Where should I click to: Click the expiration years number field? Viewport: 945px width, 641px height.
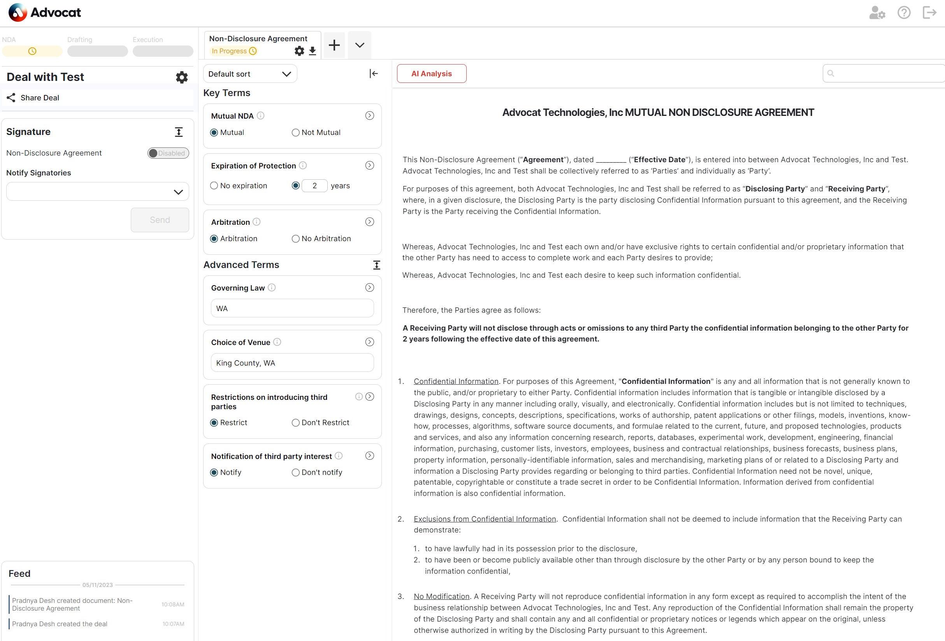click(314, 186)
